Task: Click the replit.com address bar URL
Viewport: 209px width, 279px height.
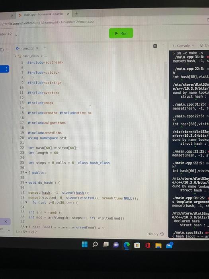Action: coord(47,23)
